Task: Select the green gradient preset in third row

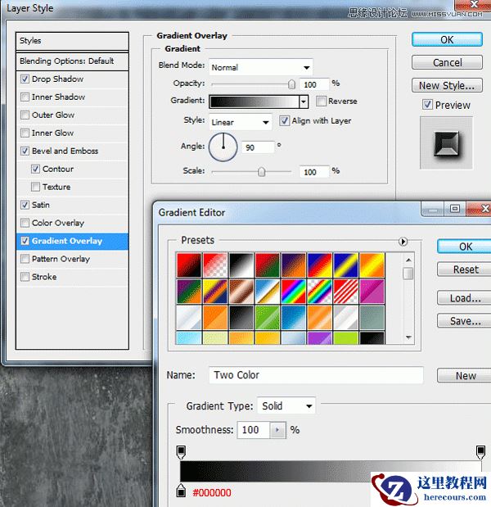Action: [267, 317]
